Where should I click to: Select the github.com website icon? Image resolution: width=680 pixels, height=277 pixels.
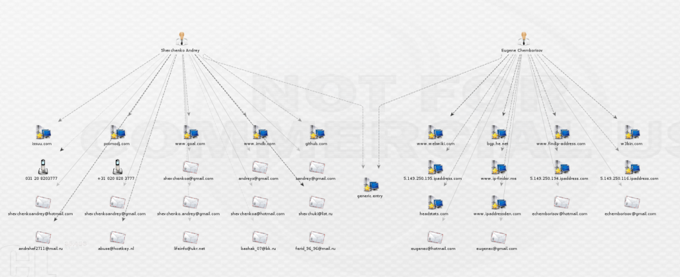point(317,132)
